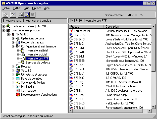This screenshot has width=157, height=119.
Task: Click the Réseau network icon
Action: [18, 67]
